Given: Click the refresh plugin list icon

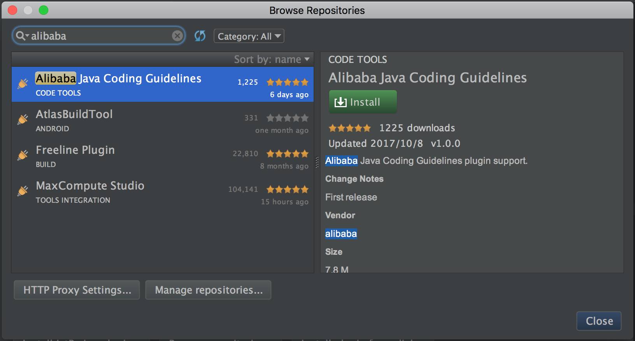Looking at the screenshot, I should tap(200, 36).
